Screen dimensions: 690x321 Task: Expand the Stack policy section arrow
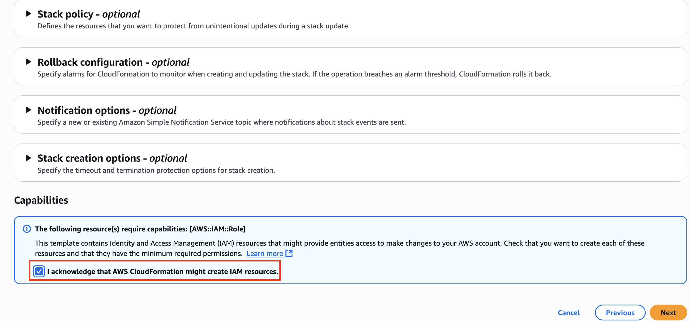click(28, 14)
